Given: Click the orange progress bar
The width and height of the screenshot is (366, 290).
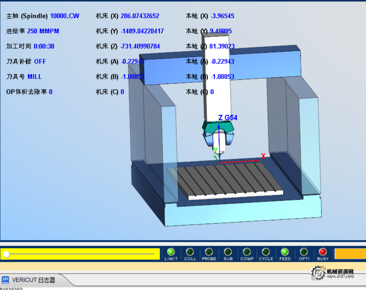Looking at the screenshot, I should coord(350,254).
